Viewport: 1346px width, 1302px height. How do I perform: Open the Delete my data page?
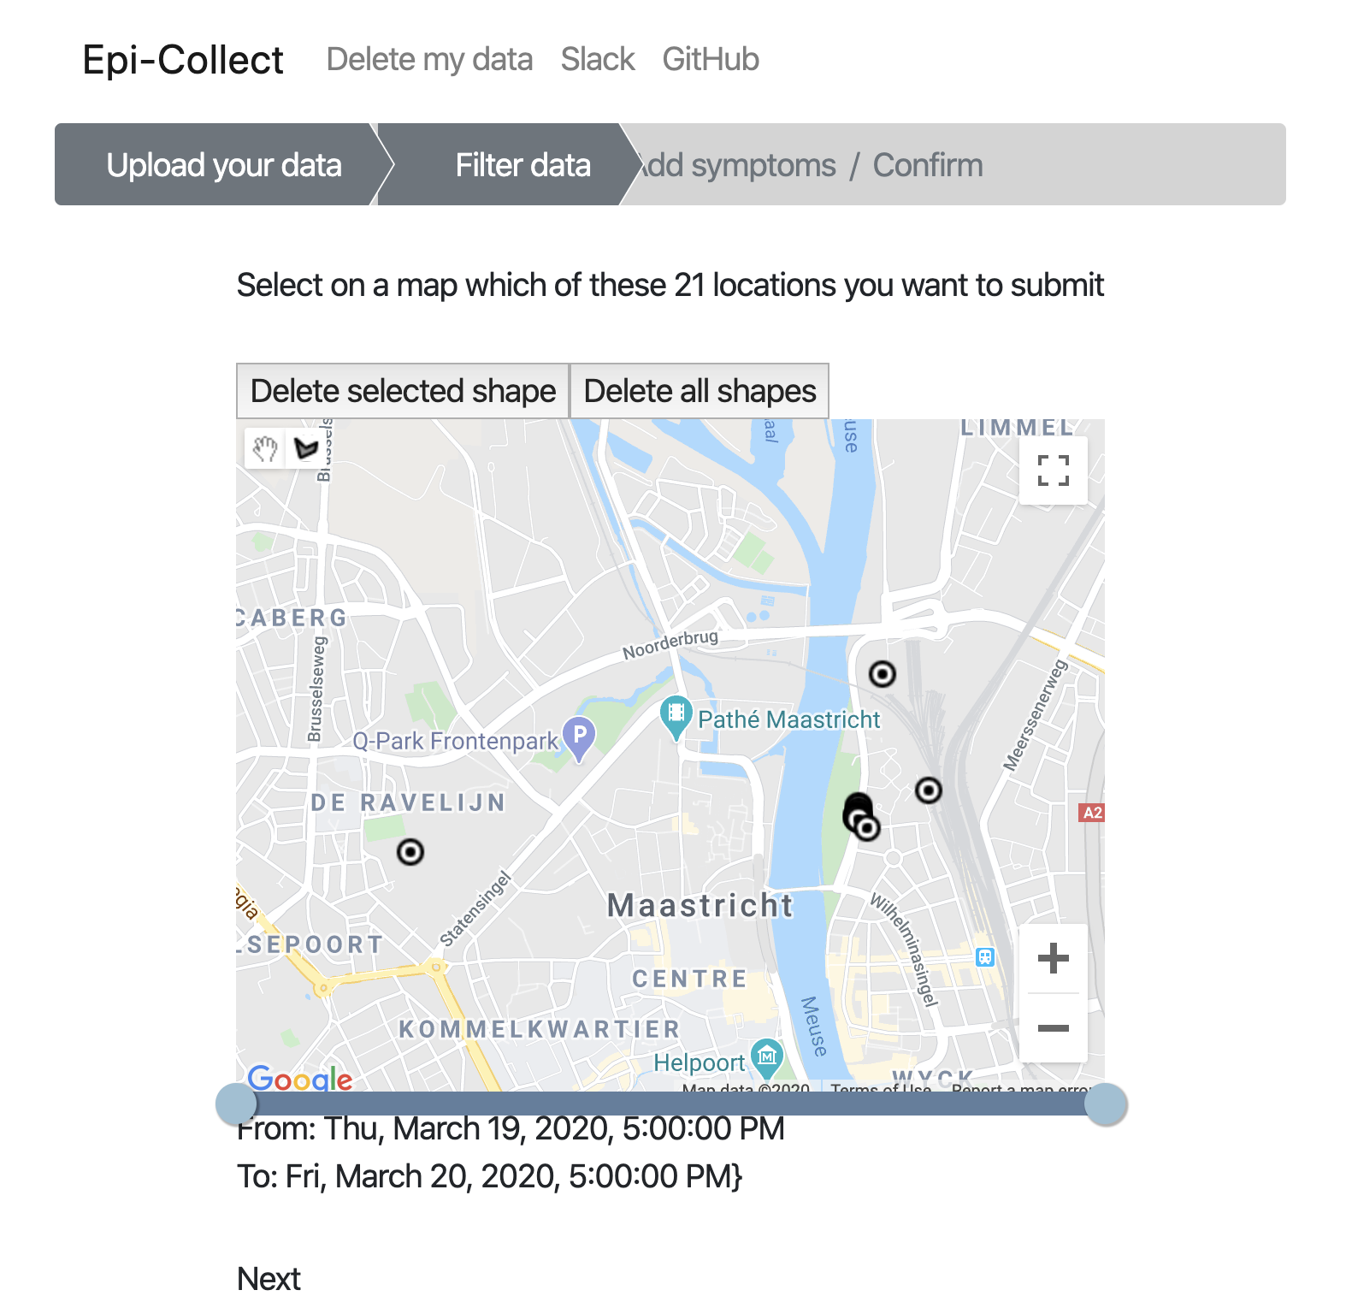[429, 60]
